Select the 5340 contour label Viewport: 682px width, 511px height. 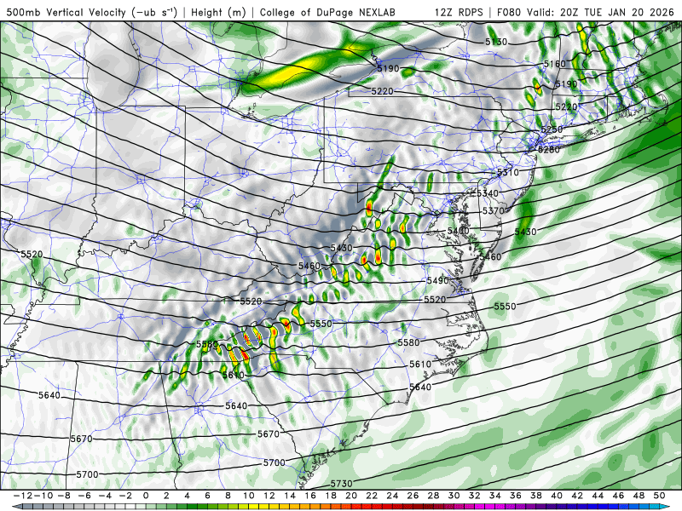pyautogui.click(x=488, y=193)
